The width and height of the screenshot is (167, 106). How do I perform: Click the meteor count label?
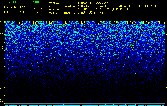38,8
